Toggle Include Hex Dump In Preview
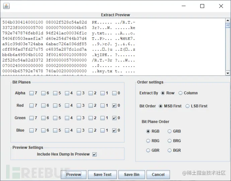The height and width of the screenshot is (181, 231). tap(94, 154)
